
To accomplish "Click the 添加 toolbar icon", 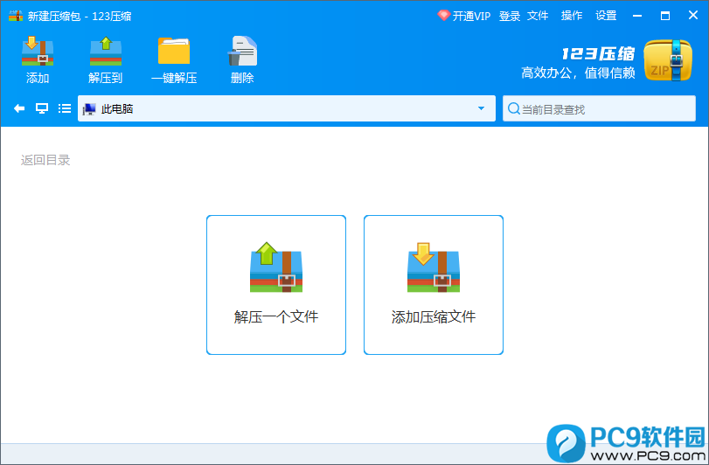I will [x=38, y=51].
